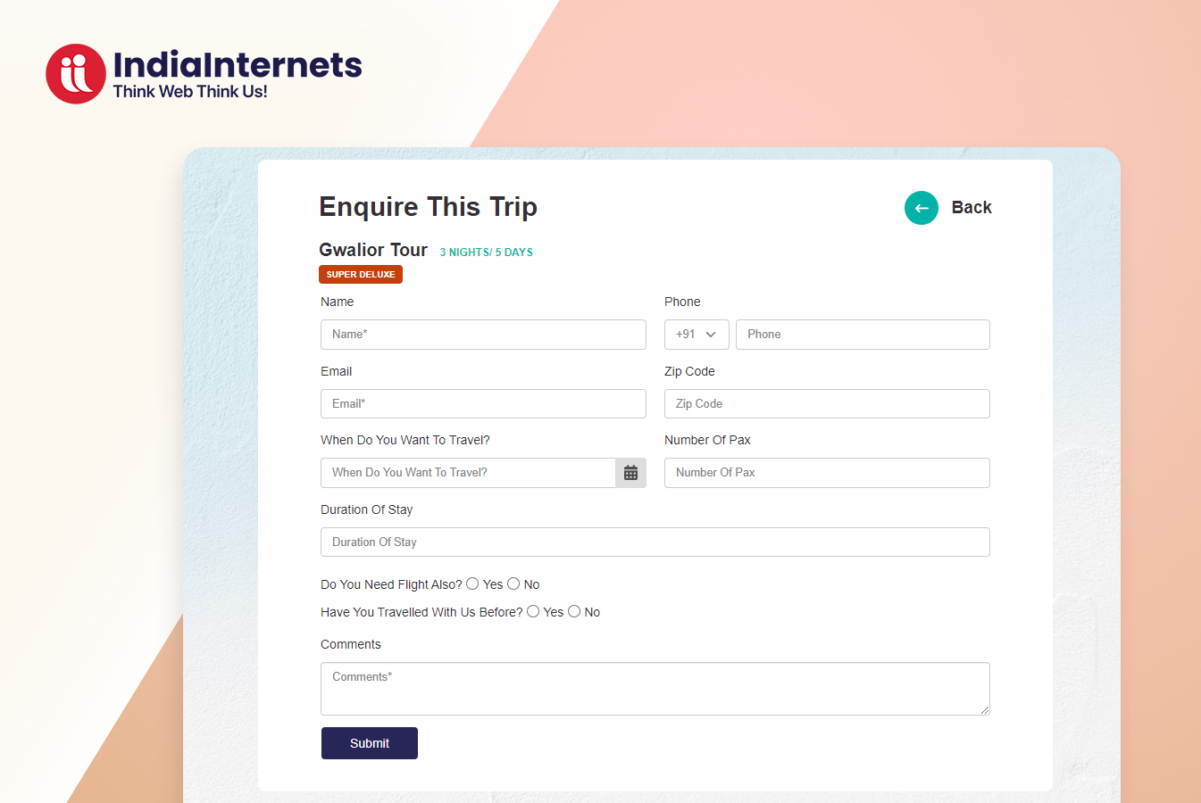This screenshot has width=1201, height=803.
Task: Click the Super Deluxe badge
Action: coord(361,275)
